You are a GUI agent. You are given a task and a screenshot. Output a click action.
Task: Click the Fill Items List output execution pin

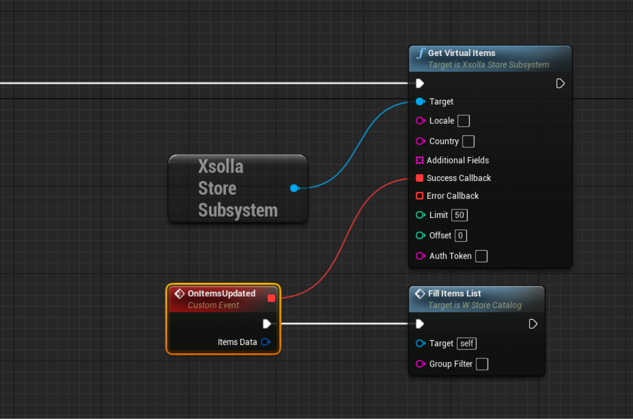click(x=533, y=323)
